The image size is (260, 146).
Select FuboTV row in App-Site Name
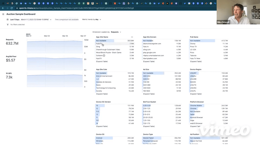pos(99,44)
